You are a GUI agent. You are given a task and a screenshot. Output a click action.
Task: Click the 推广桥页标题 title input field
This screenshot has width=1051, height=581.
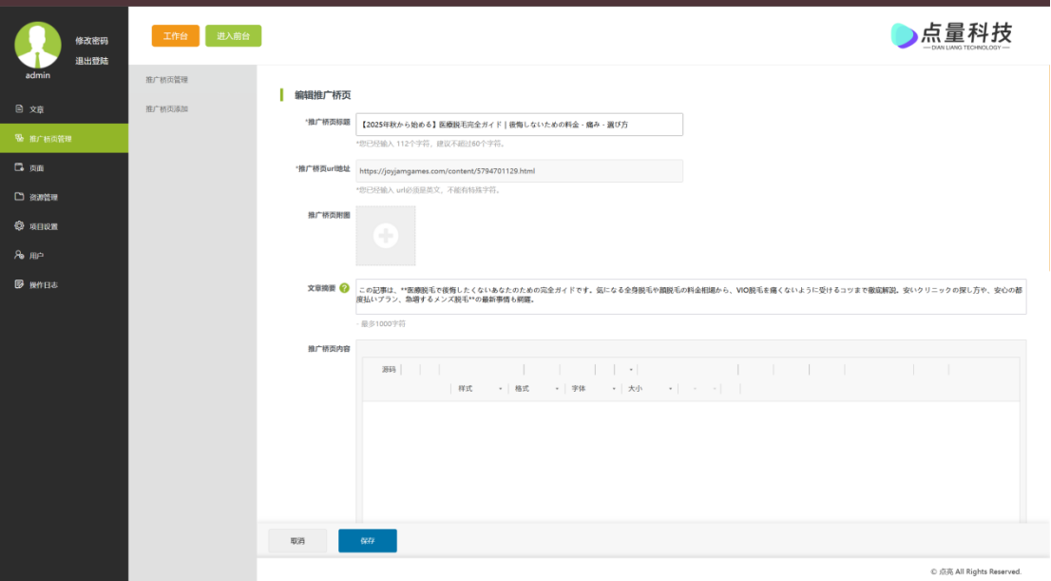(x=519, y=125)
